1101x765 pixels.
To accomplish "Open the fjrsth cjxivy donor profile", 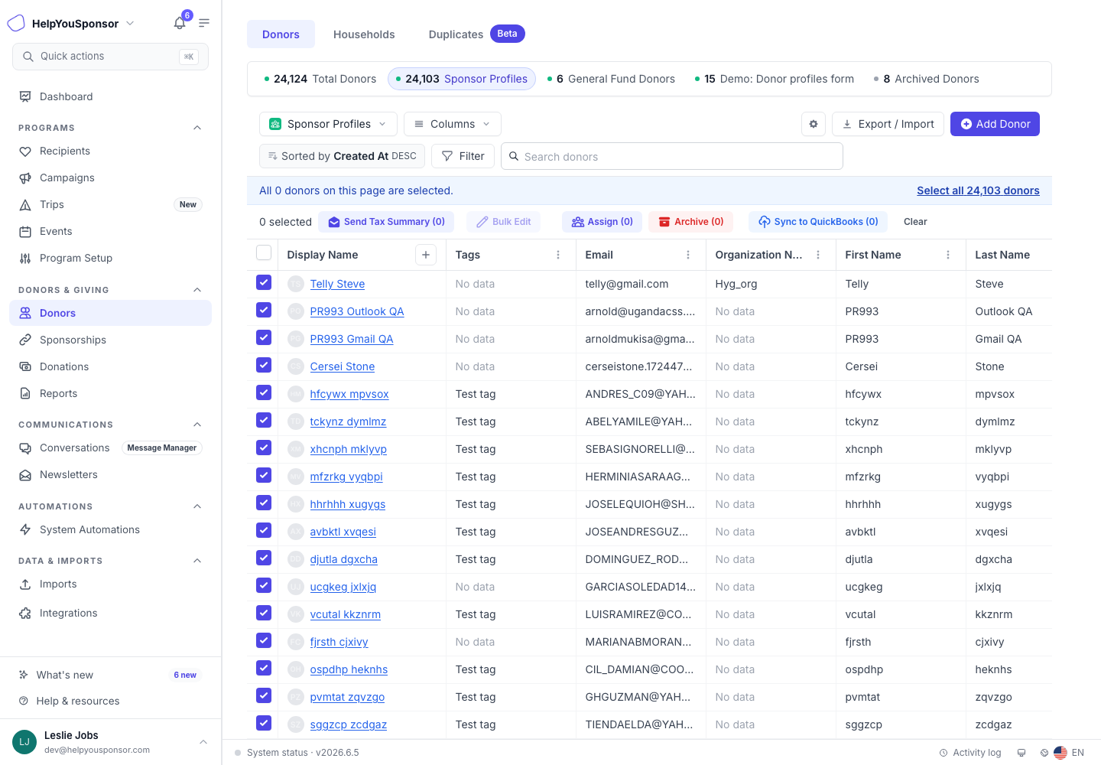I will pos(339,642).
